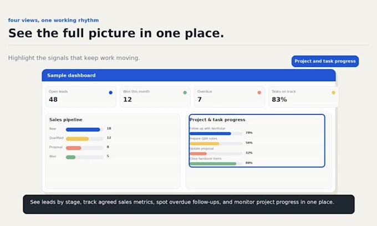Image resolution: width=377 pixels, height=226 pixels.
Task: Click the Prepare QBR notes task label
Action: [203, 138]
